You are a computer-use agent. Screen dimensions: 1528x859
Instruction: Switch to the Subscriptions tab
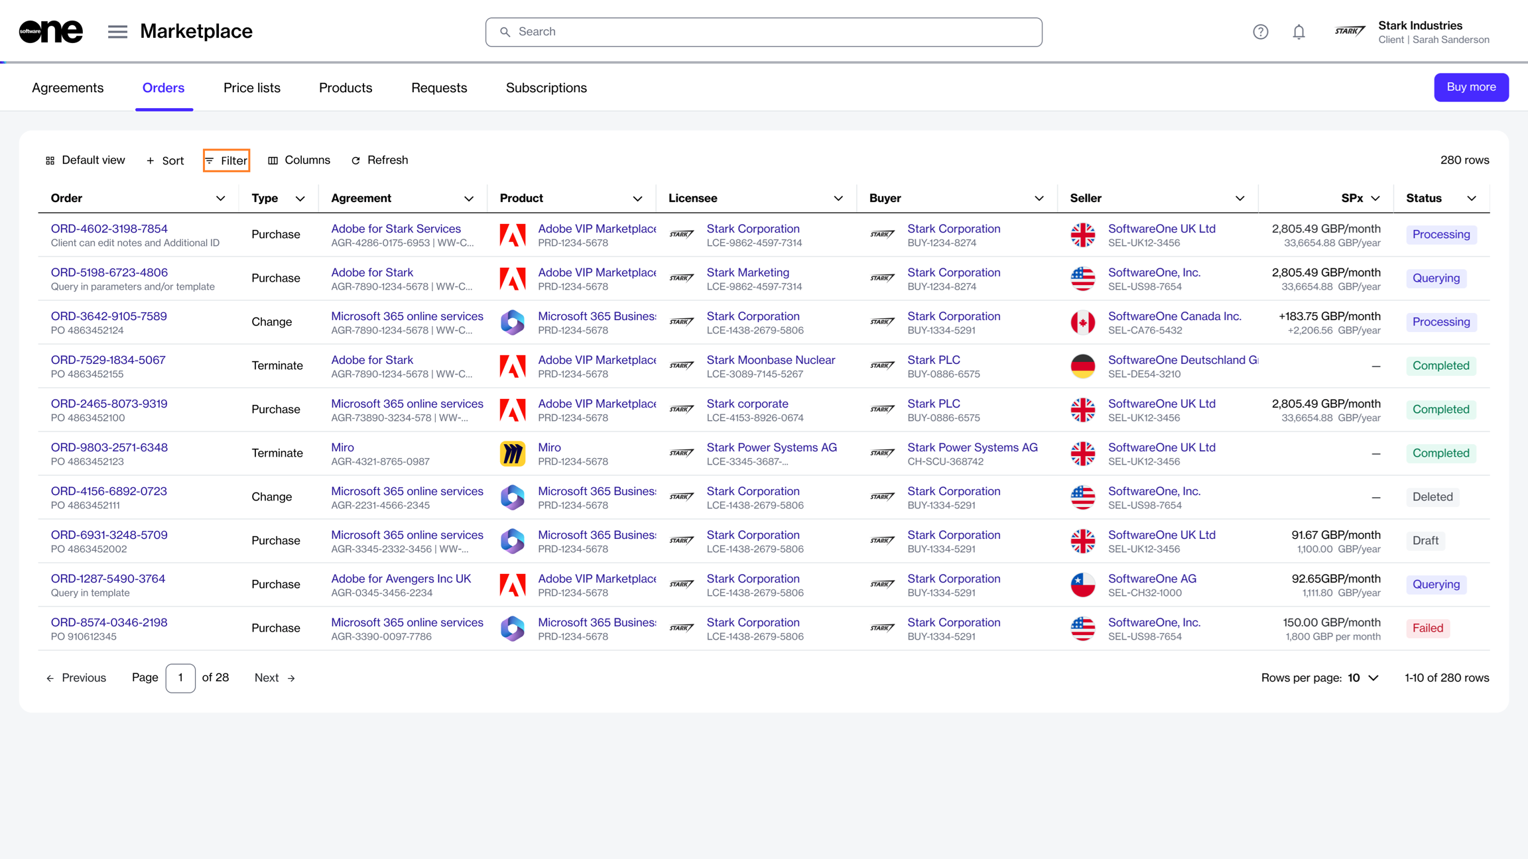[x=546, y=88]
